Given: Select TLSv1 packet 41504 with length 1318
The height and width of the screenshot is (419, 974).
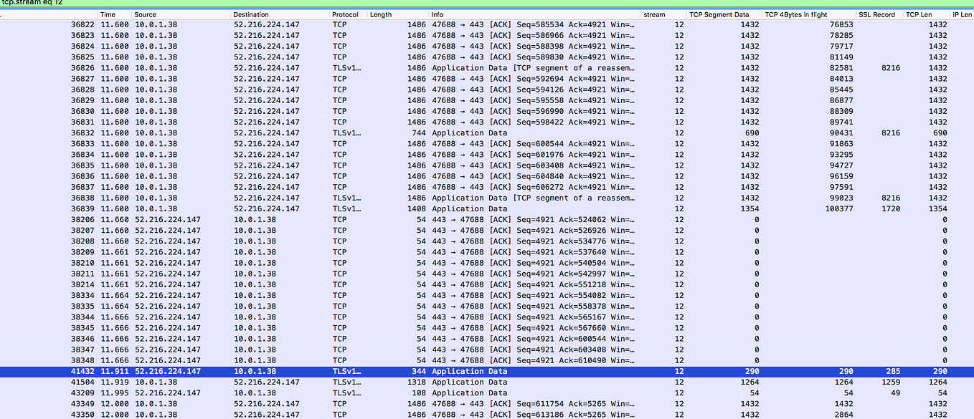Looking at the screenshot, I should (x=287, y=382).
